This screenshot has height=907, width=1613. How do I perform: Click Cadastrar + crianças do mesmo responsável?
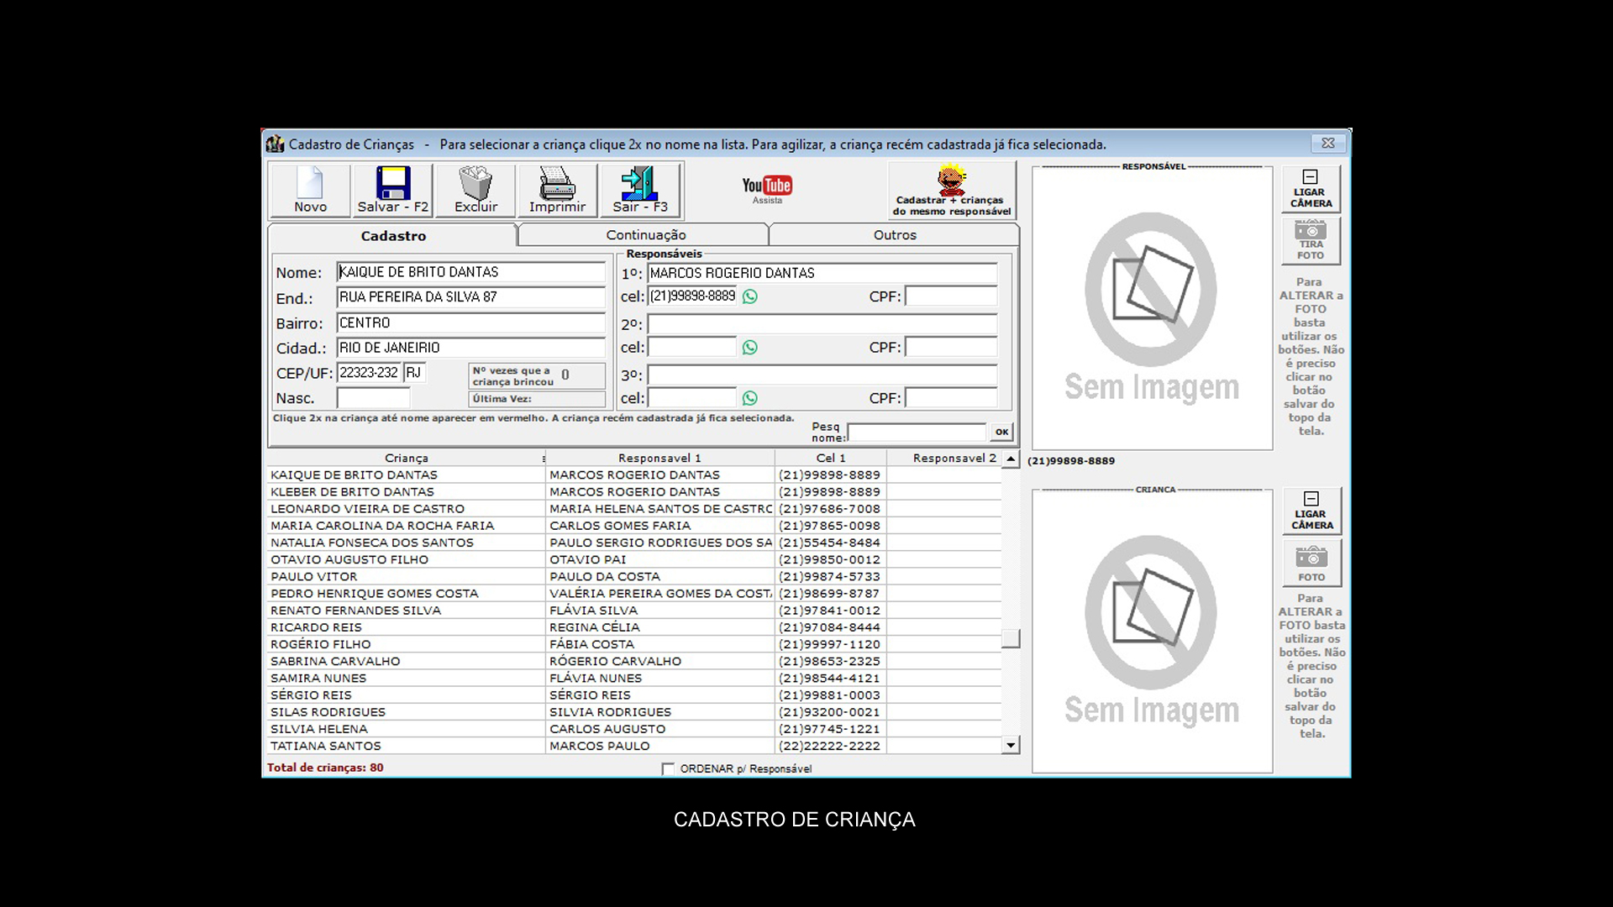(952, 191)
